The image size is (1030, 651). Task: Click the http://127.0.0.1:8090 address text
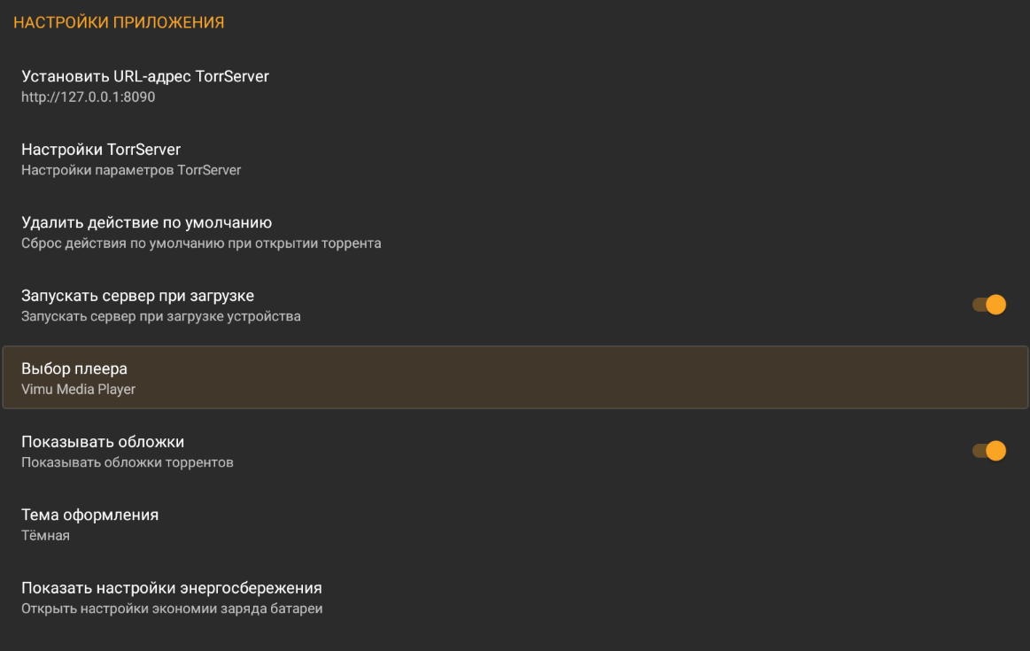[x=88, y=97]
